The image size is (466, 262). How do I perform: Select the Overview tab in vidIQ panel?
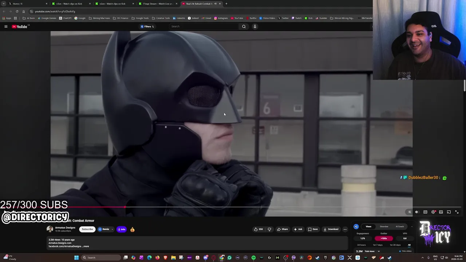(x=384, y=227)
